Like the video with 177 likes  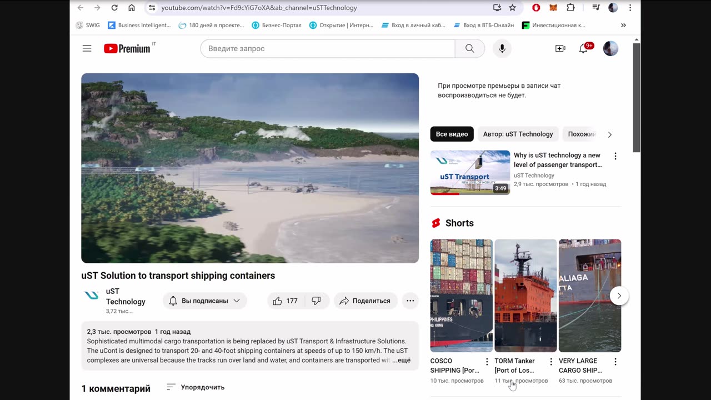286,301
